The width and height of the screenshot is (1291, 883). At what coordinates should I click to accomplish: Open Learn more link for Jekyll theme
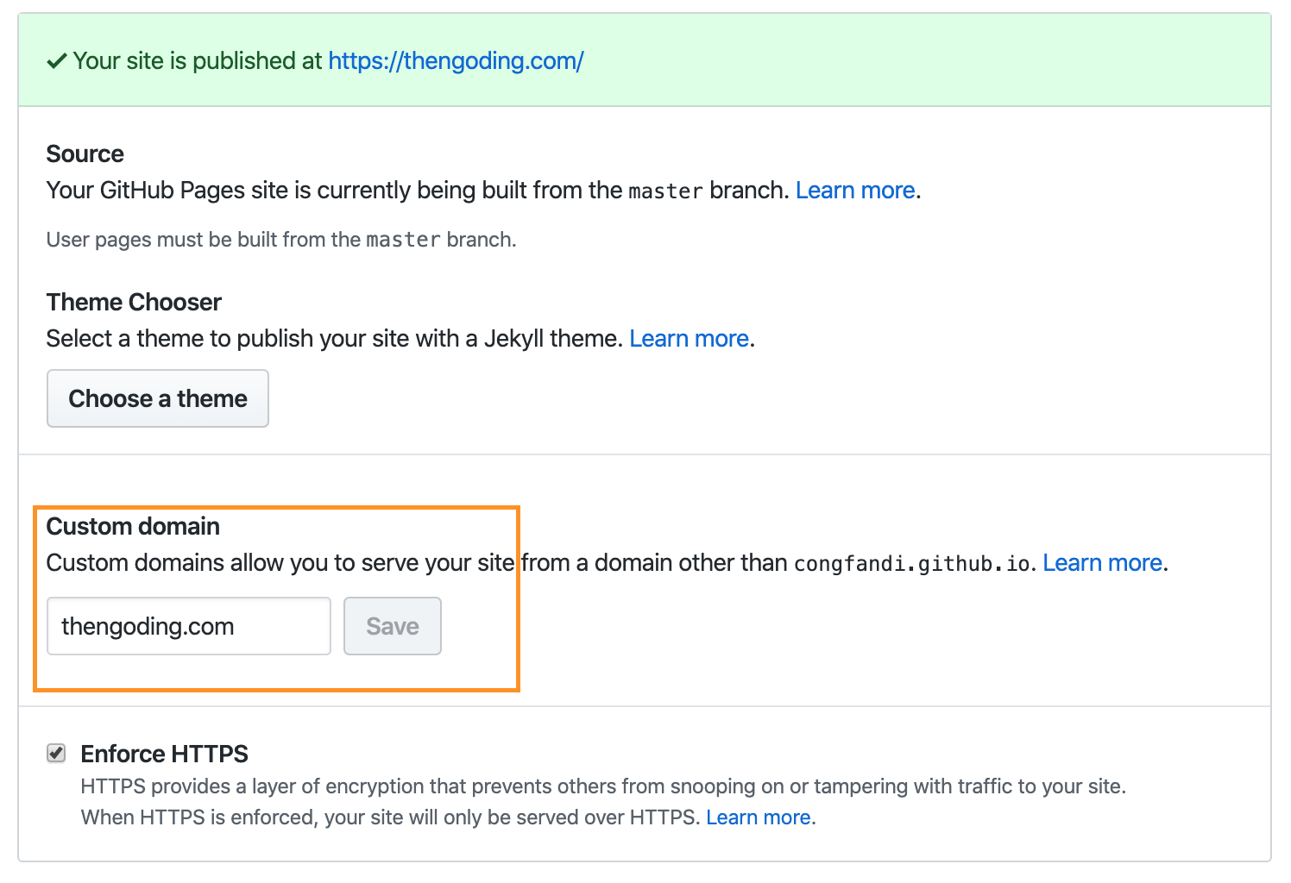(x=689, y=339)
